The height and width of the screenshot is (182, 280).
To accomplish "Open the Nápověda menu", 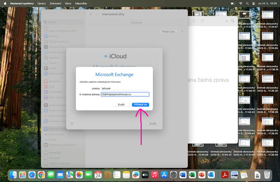I will pos(81,3).
